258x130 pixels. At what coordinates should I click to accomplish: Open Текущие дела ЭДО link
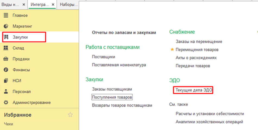tap(193, 90)
